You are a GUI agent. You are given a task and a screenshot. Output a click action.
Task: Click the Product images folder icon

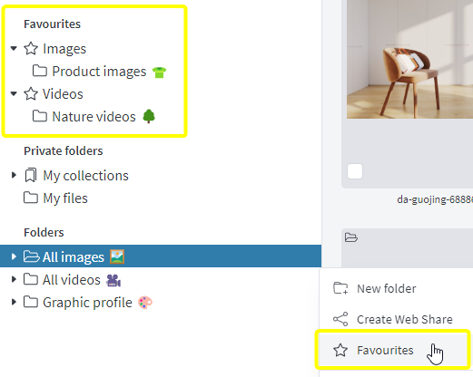click(40, 71)
